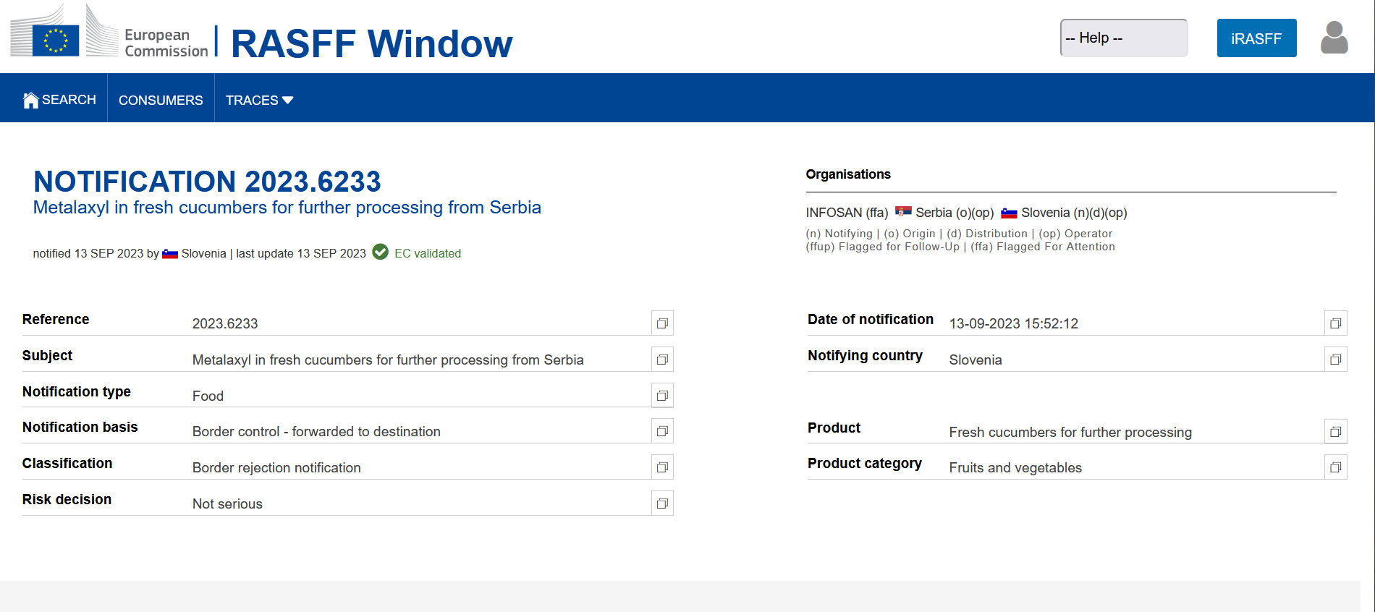Copy the Classification field value

tap(662, 467)
